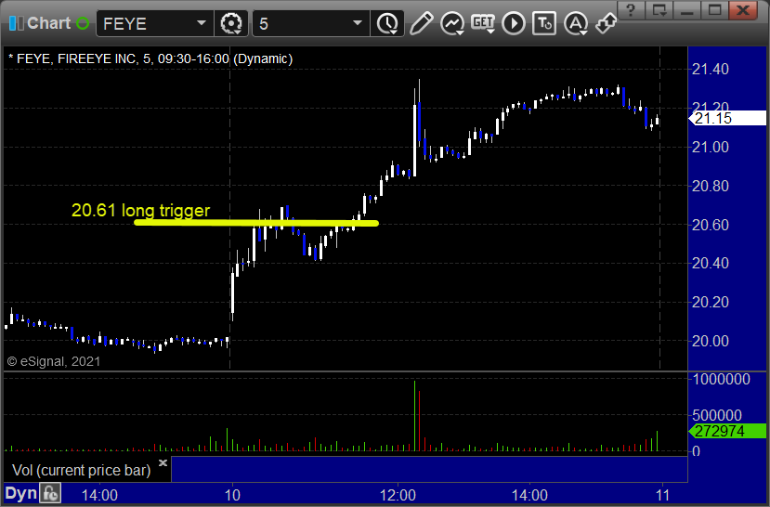Click the 'Chart' window title label

[48, 23]
